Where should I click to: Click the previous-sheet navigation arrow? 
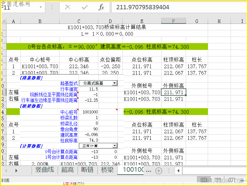pos(6,171)
